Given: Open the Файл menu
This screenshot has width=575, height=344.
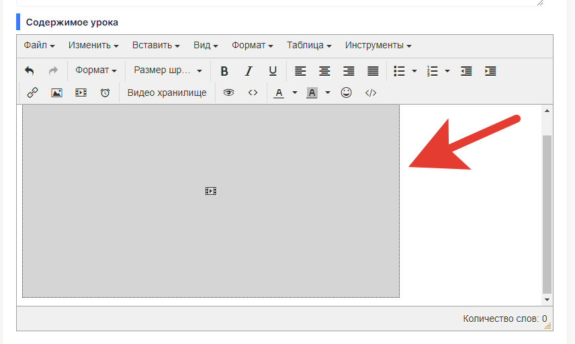Looking at the screenshot, I should click(39, 46).
